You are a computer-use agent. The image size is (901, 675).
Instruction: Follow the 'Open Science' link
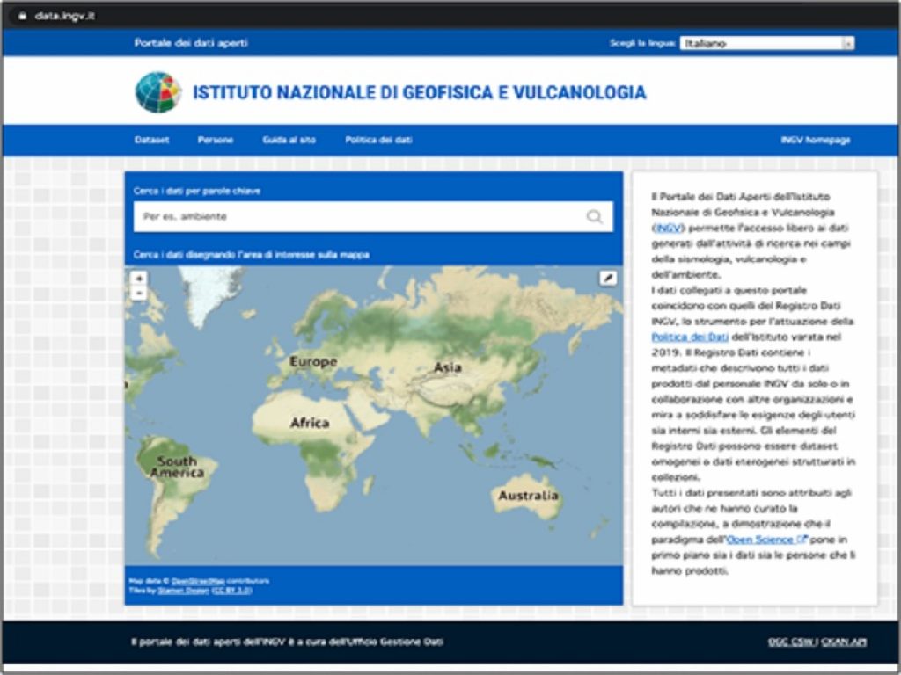point(764,537)
